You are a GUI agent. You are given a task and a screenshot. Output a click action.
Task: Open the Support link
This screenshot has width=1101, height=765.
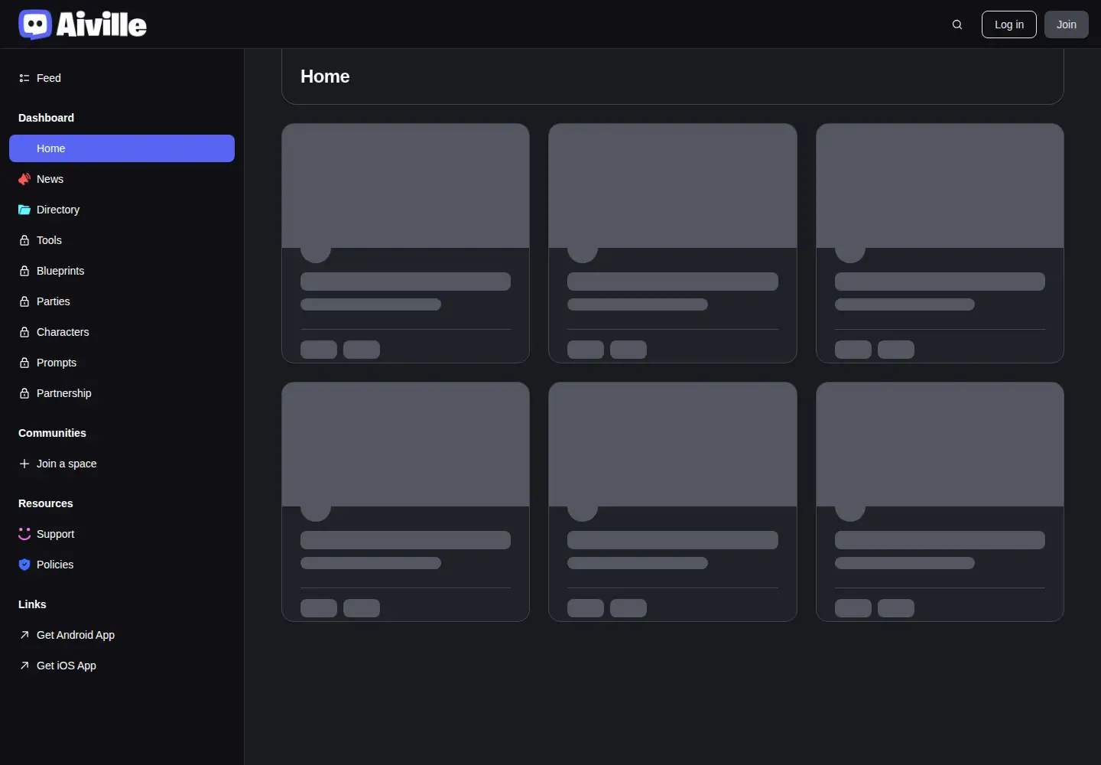click(122, 534)
